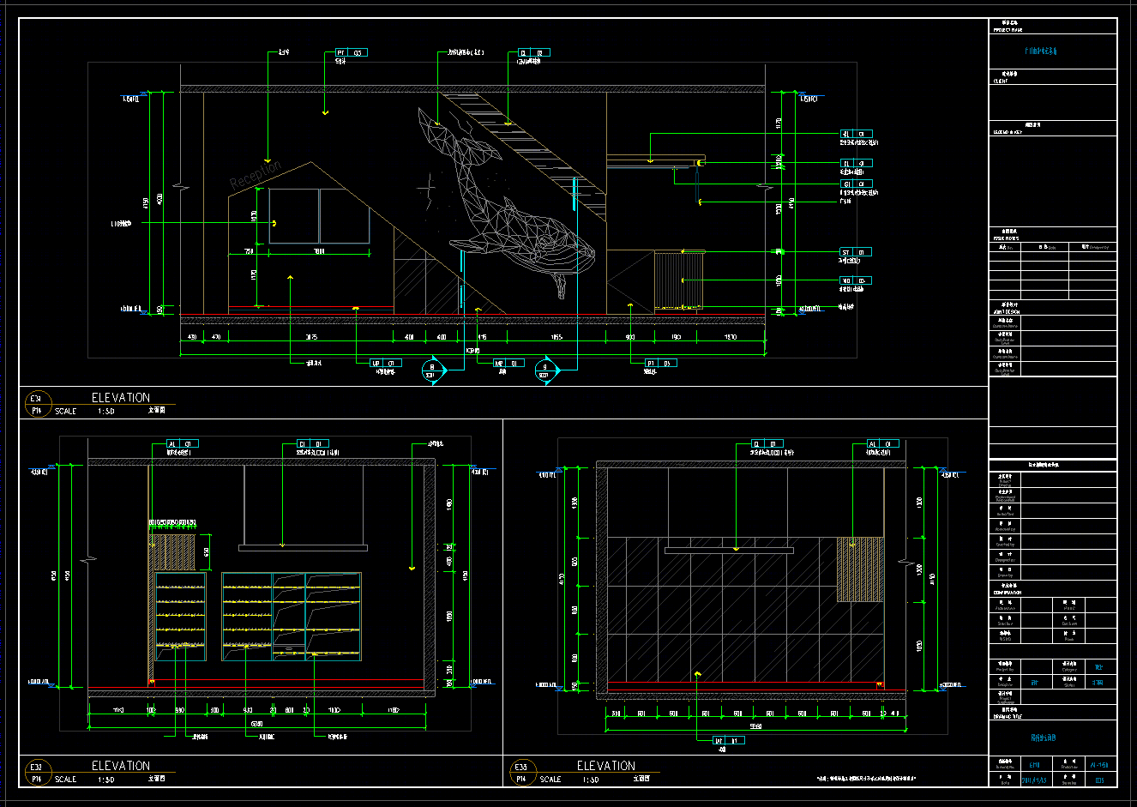Select the double window inside the reception house
Viewport: 1137px width, 807px height.
[320, 216]
